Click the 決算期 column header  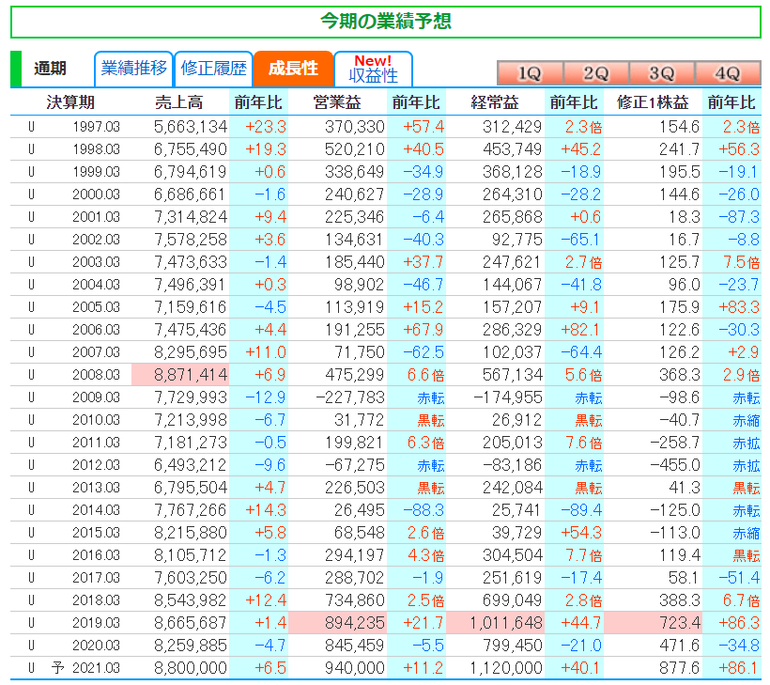coord(70,102)
